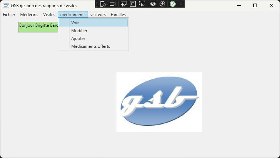Toggle display layout adorners square icon
This screenshot has height=158, width=280.
click(x=133, y=4)
